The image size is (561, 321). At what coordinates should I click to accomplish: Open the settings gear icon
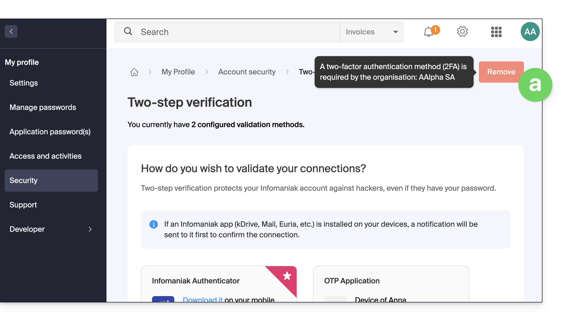coord(462,32)
